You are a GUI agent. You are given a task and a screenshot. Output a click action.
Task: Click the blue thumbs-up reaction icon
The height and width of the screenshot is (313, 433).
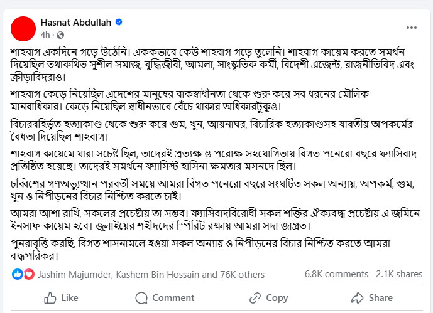coord(17,274)
